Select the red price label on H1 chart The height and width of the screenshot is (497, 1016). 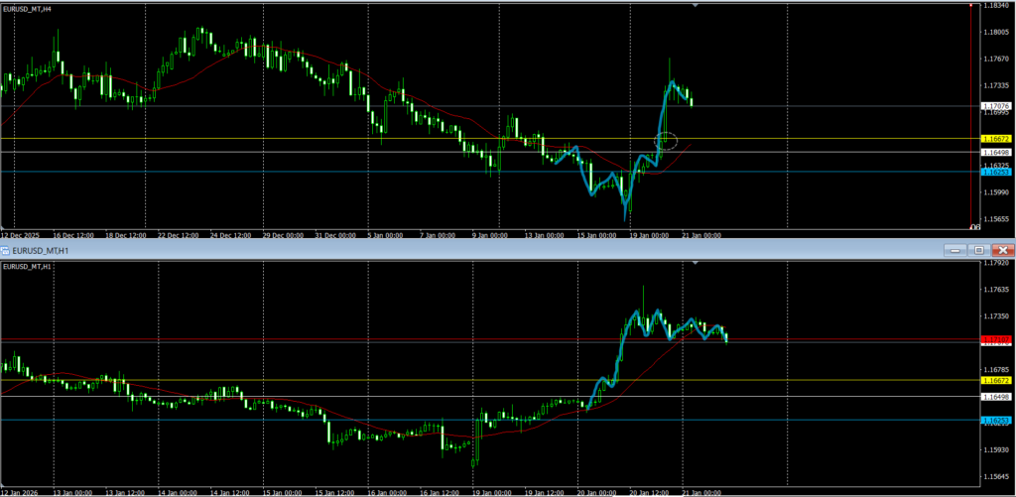tap(994, 339)
